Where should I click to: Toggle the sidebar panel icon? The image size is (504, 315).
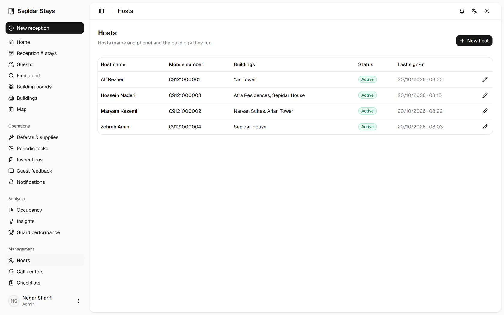click(x=101, y=11)
